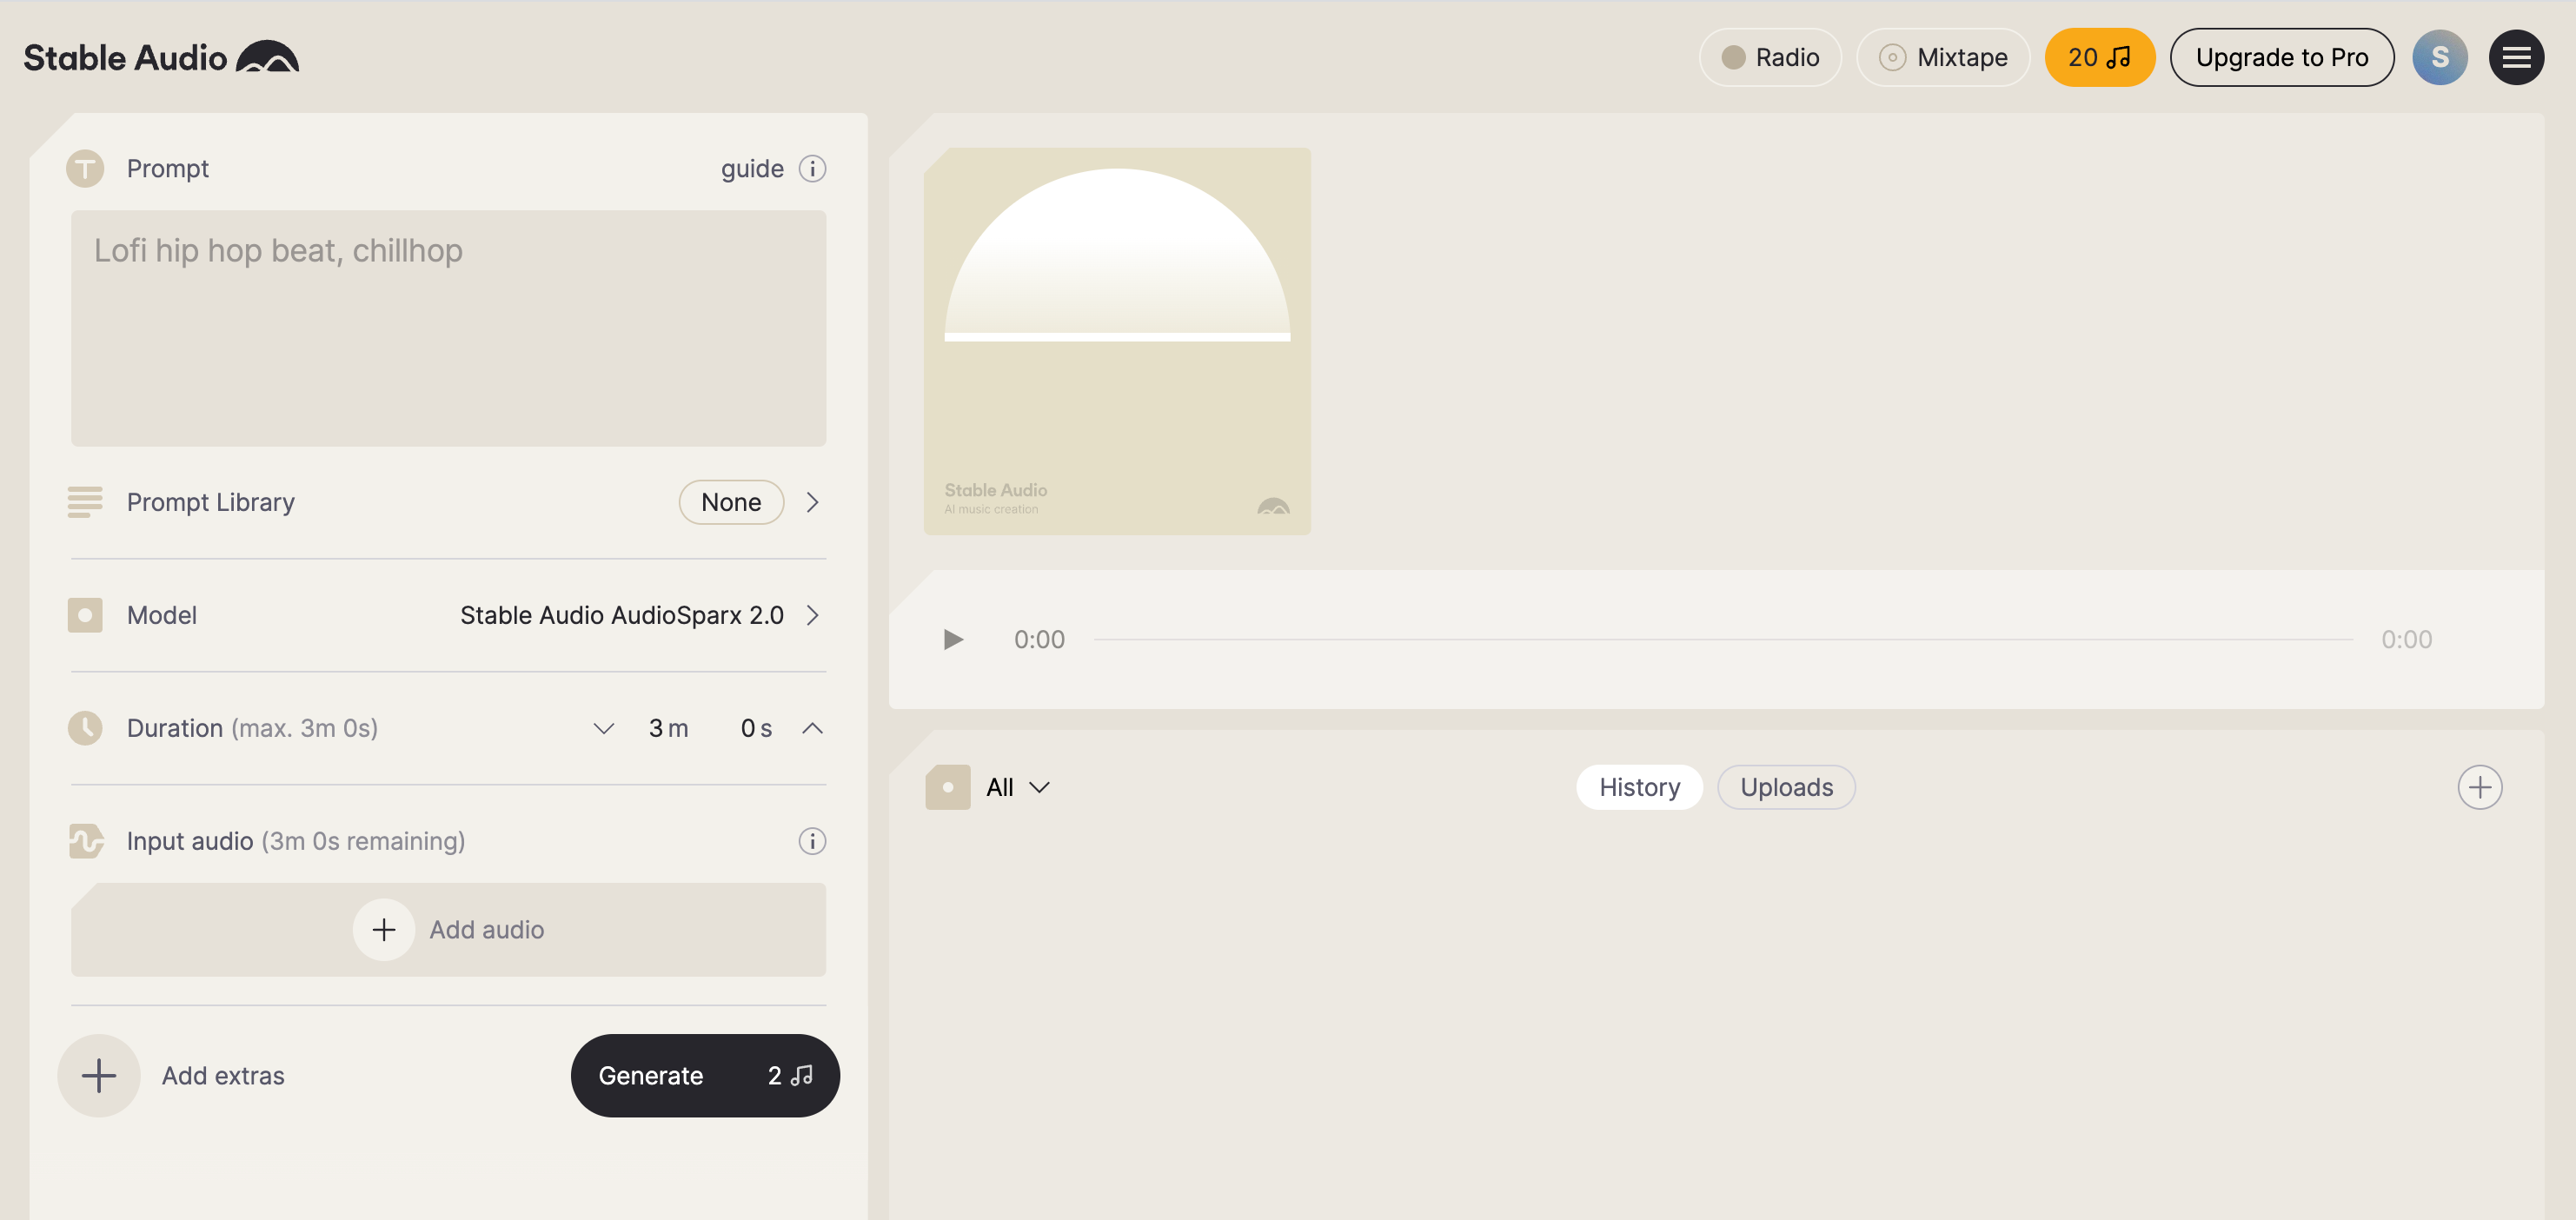Image resolution: width=2576 pixels, height=1220 pixels.
Task: Click the Stable Audio logo
Action: (x=160, y=58)
